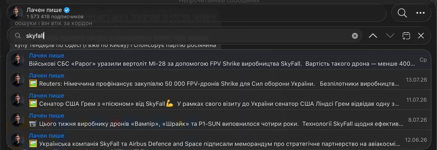The height and width of the screenshot is (150, 437).
Task: Click Лачен пише sender name in the Airbus result
Action: point(46,136)
